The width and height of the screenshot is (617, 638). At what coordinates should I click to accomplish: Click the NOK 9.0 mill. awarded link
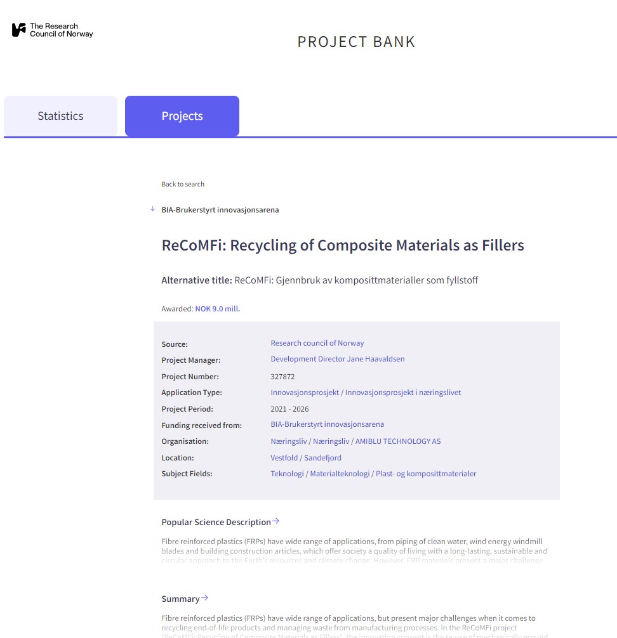pyautogui.click(x=218, y=309)
